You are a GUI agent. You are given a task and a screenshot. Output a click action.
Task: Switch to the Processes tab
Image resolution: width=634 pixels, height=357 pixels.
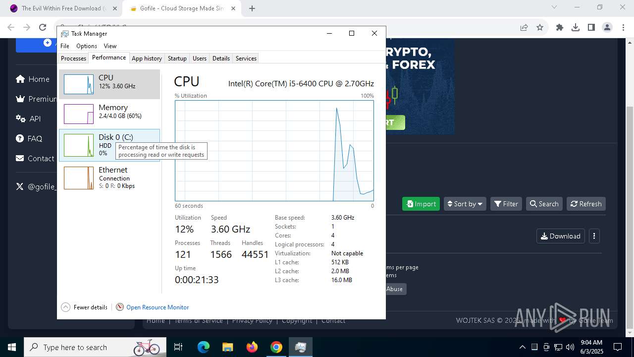click(x=73, y=59)
